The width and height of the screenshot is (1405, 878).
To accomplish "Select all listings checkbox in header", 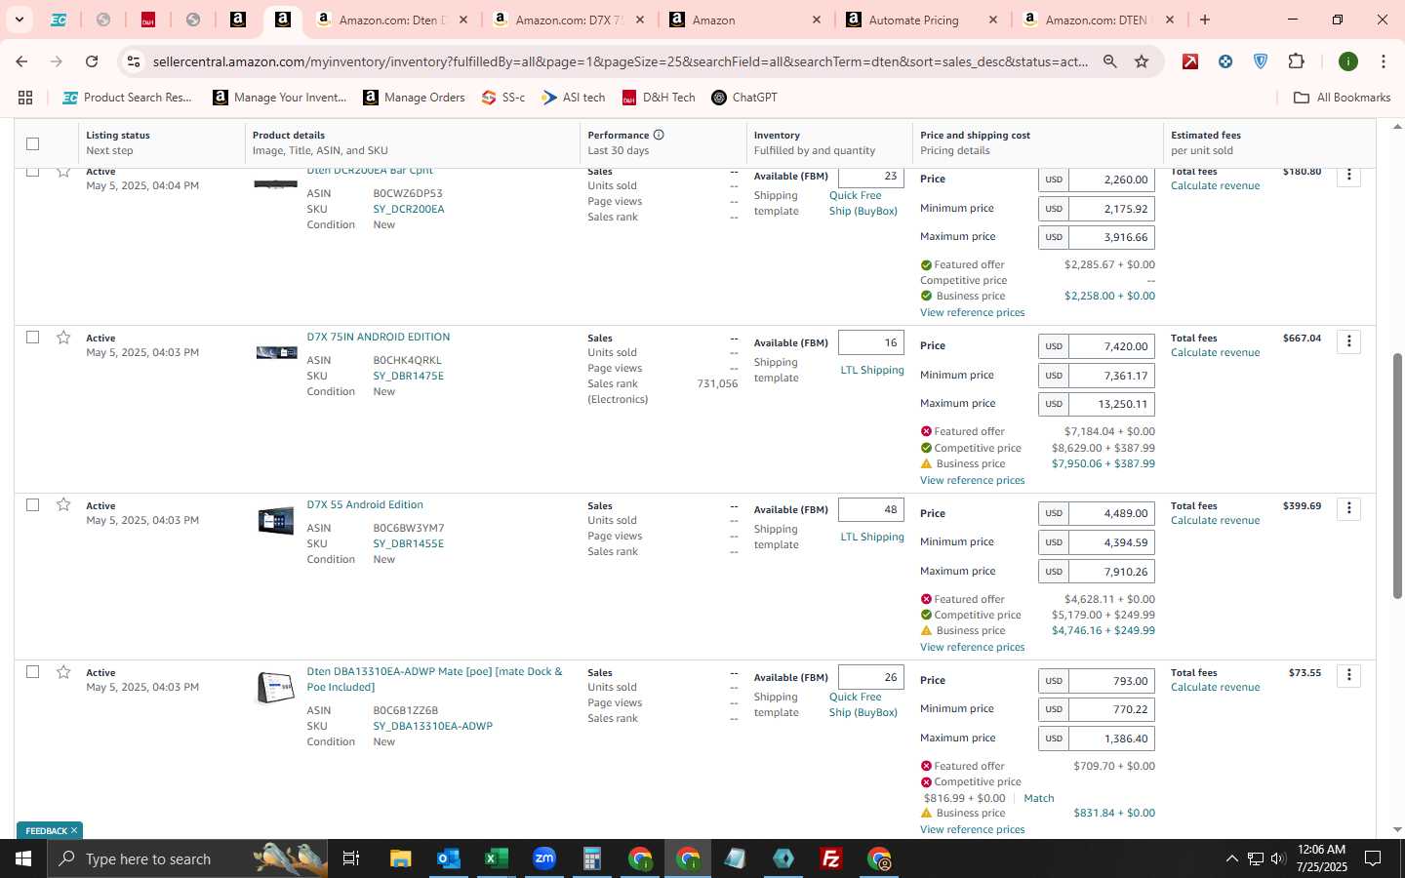I will point(32,143).
